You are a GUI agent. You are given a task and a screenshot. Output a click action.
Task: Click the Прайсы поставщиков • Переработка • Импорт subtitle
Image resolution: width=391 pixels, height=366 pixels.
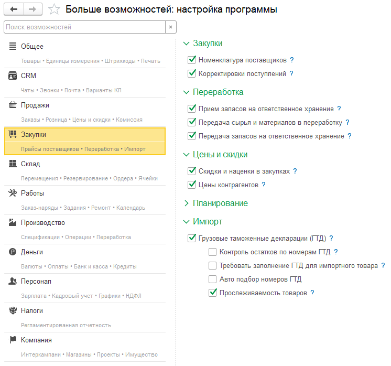[x=83, y=149]
